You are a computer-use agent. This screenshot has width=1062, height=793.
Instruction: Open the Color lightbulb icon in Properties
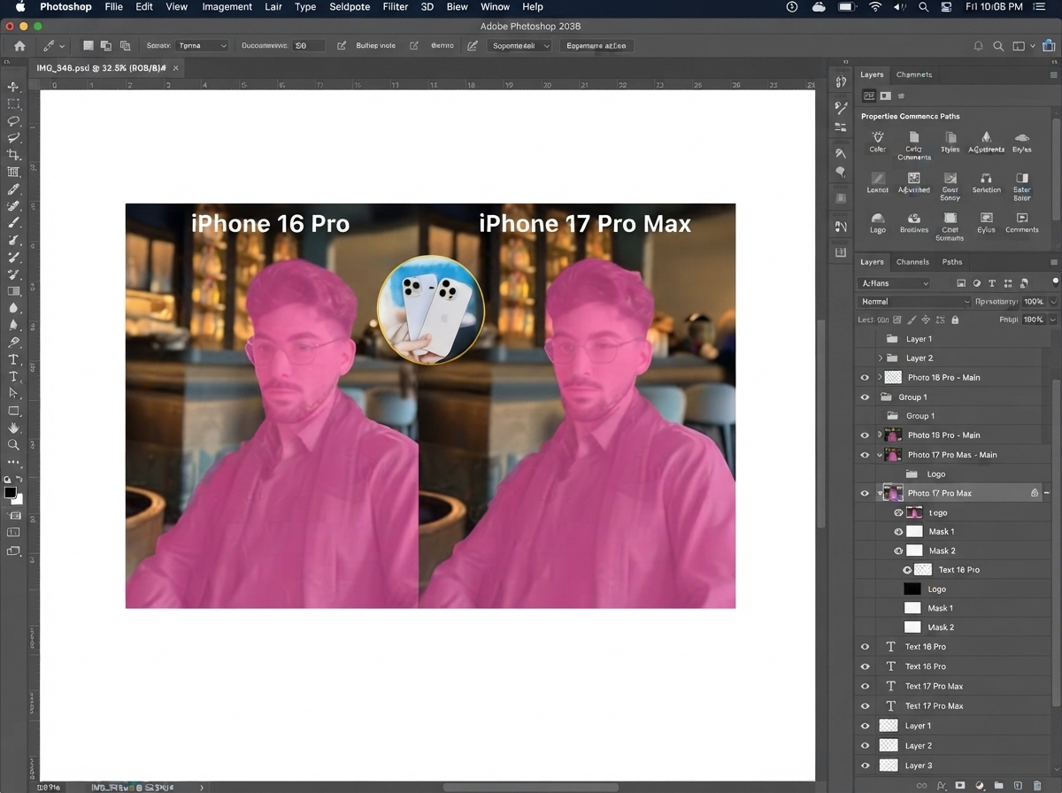click(x=877, y=137)
